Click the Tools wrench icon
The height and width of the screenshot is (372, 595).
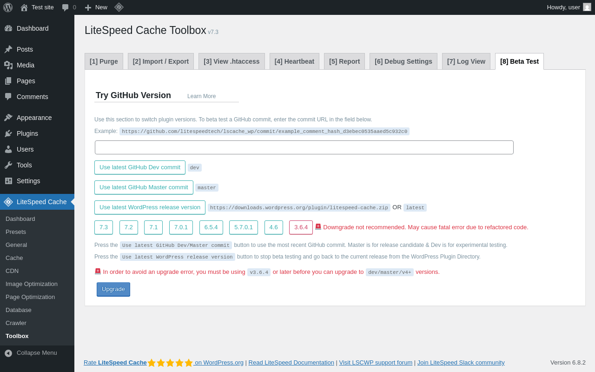(x=8, y=165)
